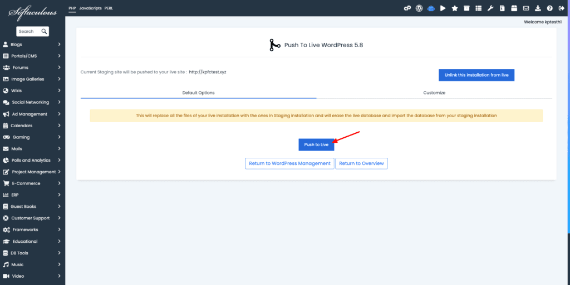This screenshot has height=285, width=570.
Task: Expand the Forums sidebar category
Action: coord(32,68)
